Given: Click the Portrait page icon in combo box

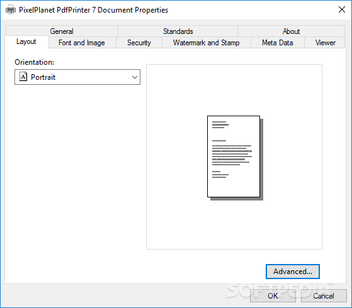Looking at the screenshot, I should [x=23, y=77].
